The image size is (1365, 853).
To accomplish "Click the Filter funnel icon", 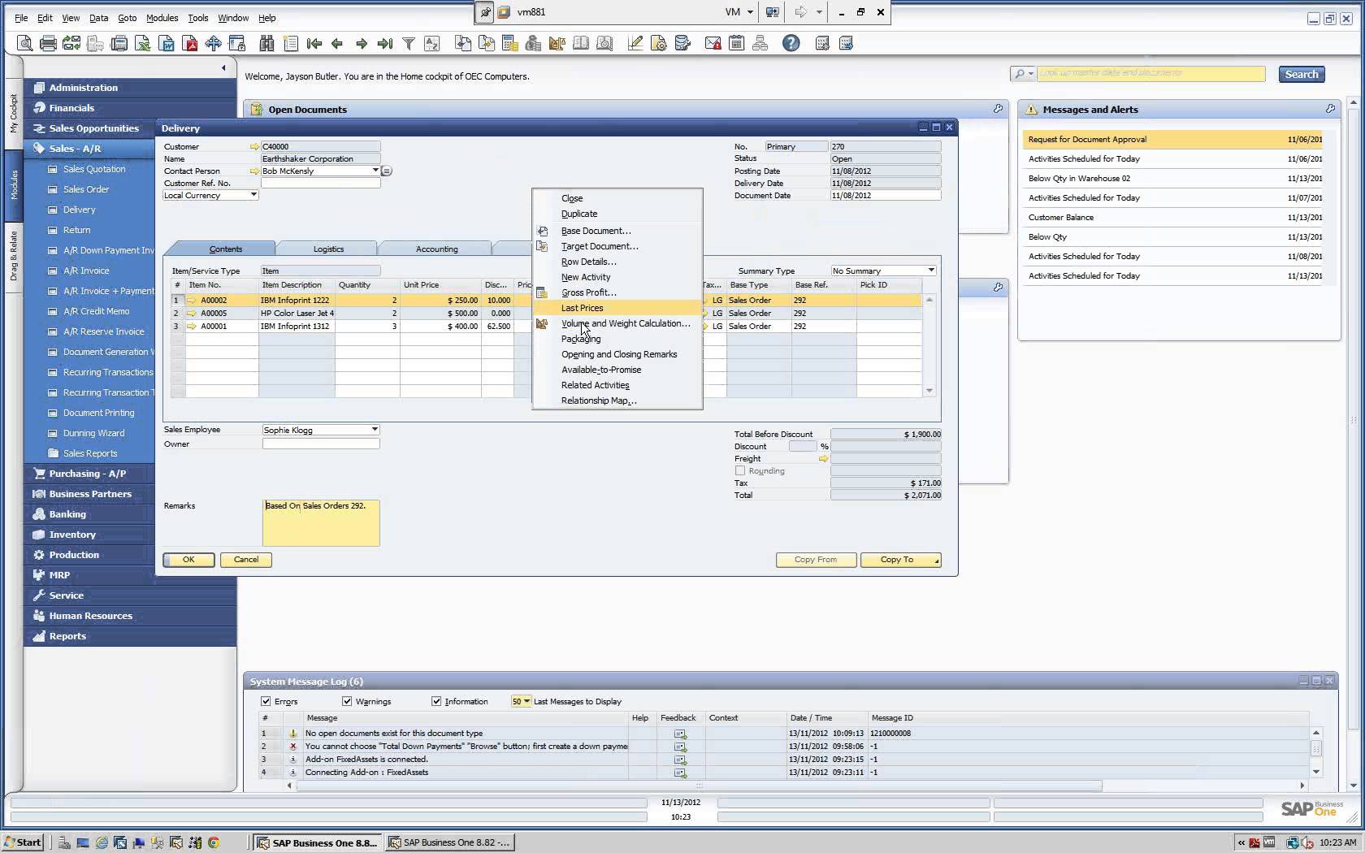I will pyautogui.click(x=409, y=44).
